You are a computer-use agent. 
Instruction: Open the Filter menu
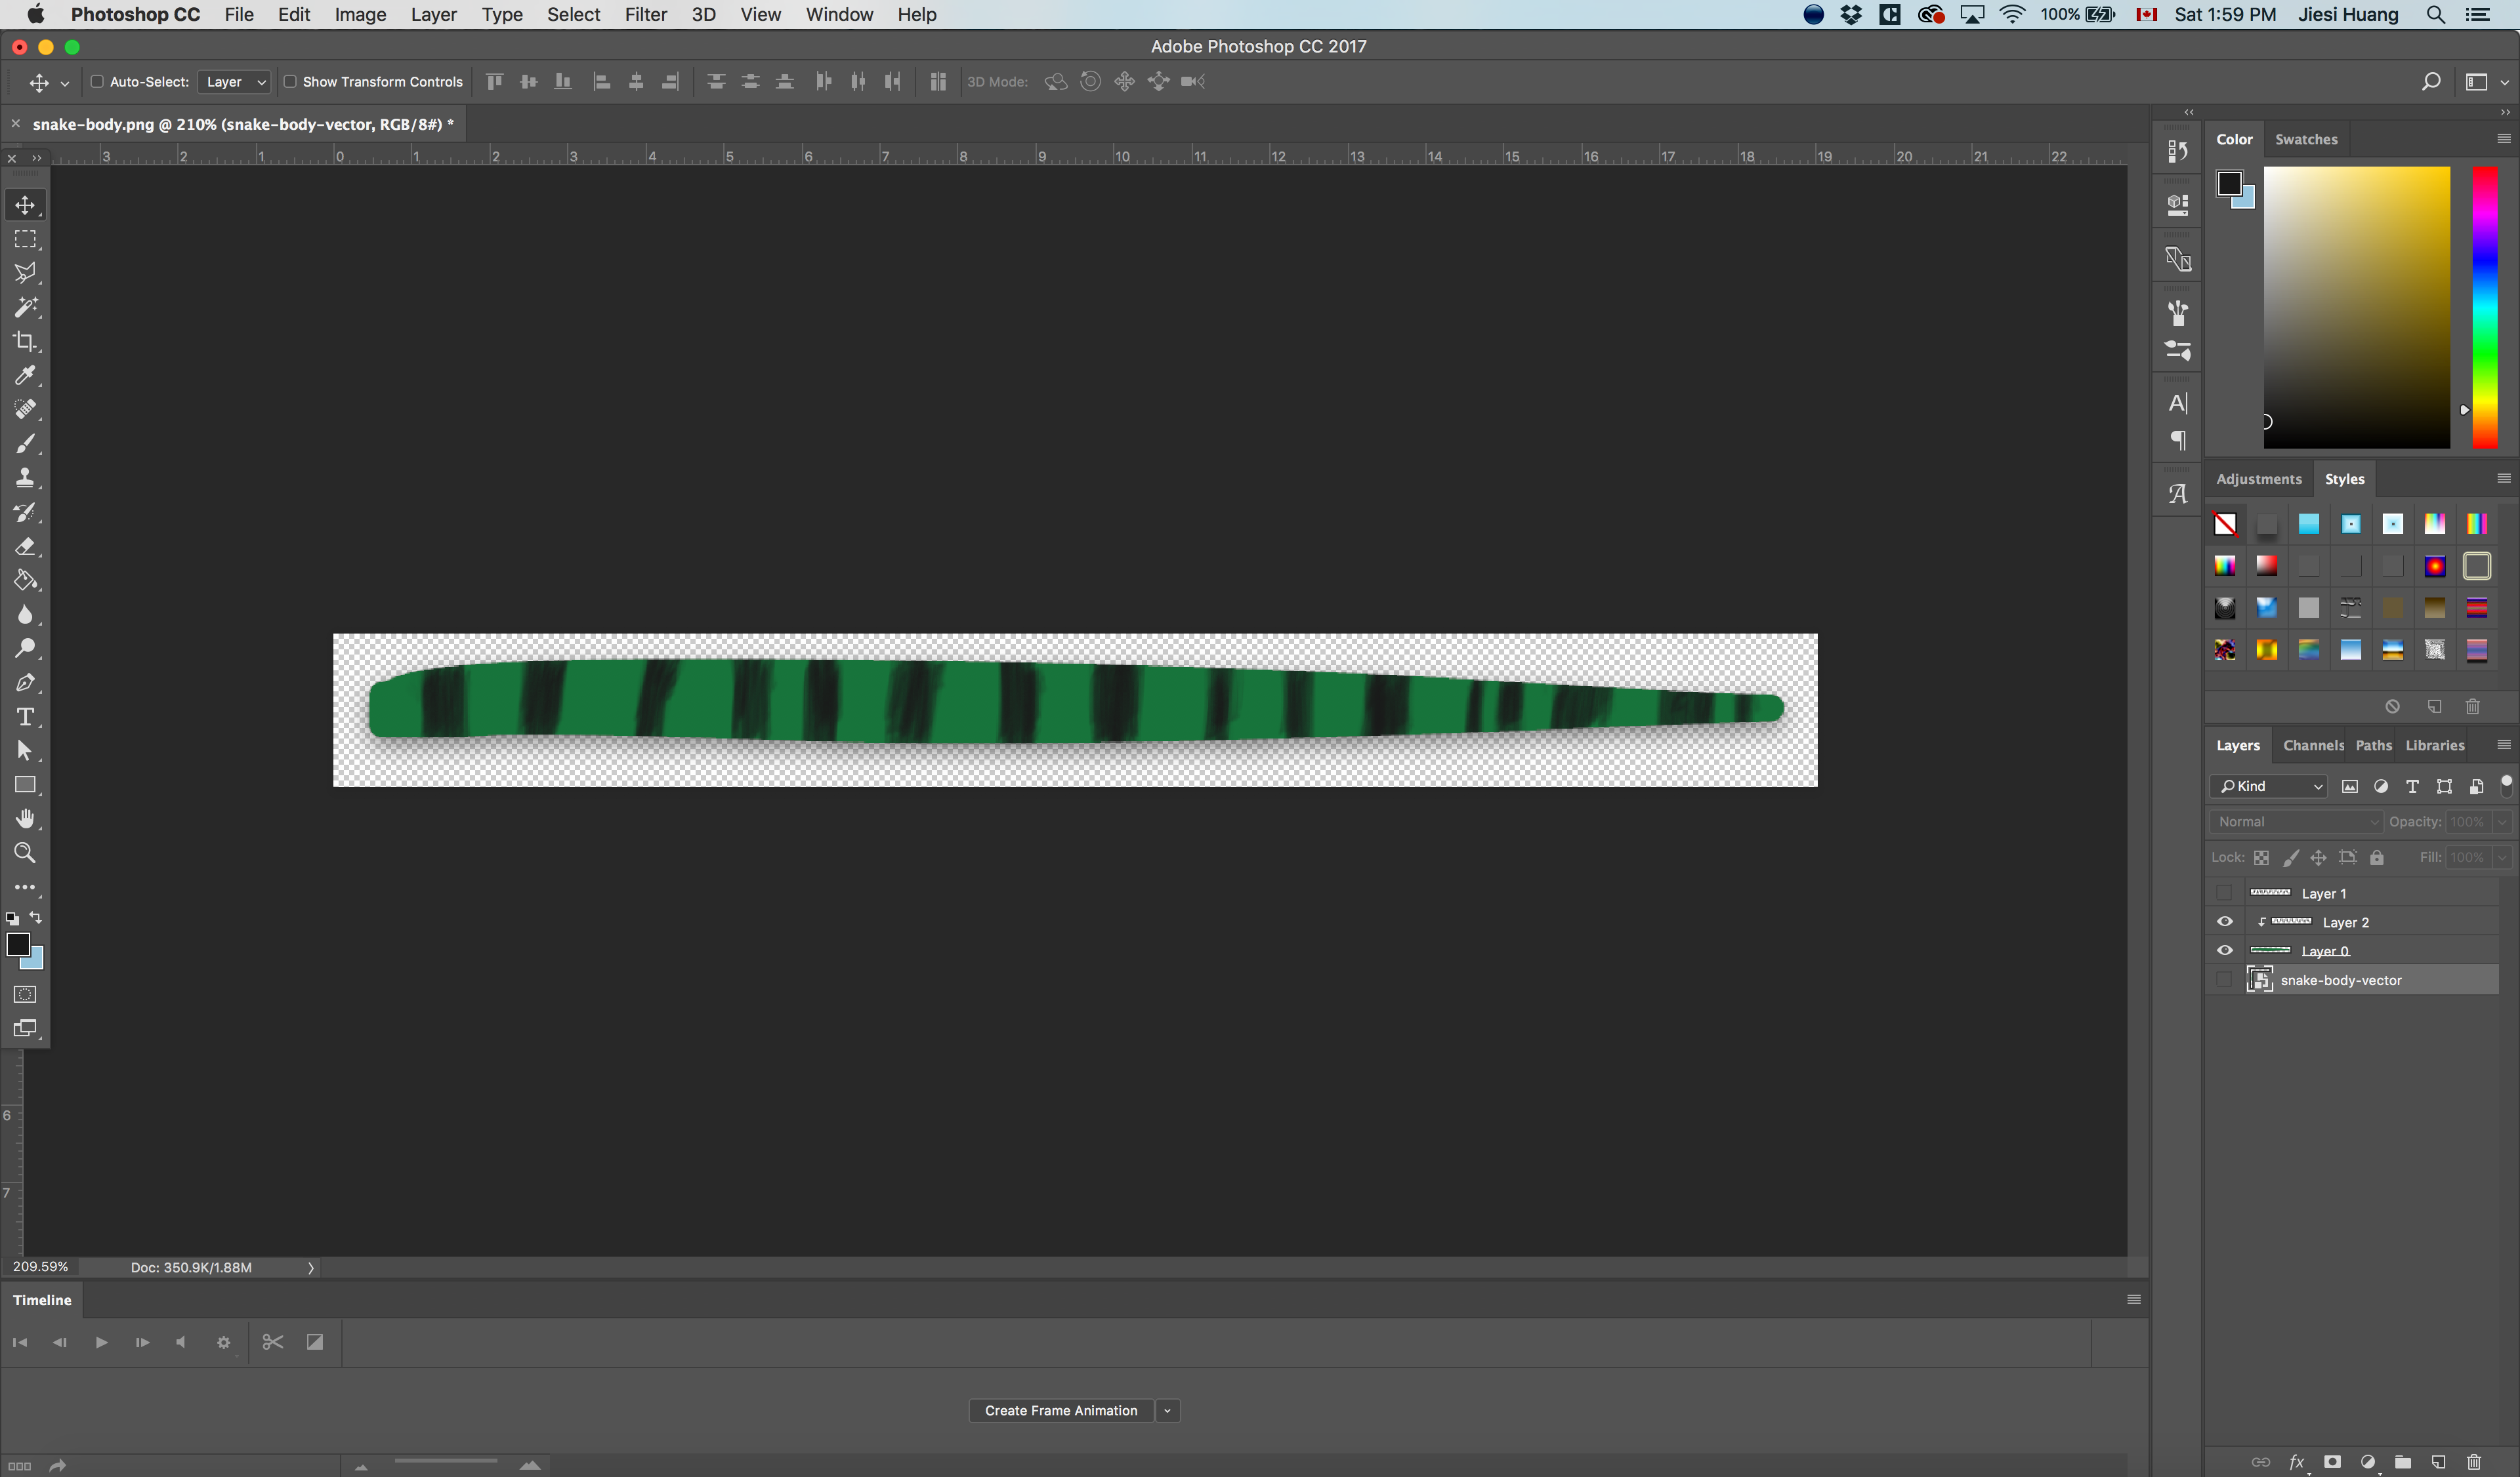(x=645, y=14)
